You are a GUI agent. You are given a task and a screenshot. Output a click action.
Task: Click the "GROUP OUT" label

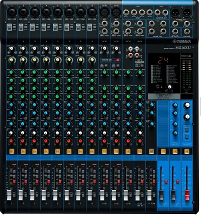pyautogui.click(x=157, y=36)
